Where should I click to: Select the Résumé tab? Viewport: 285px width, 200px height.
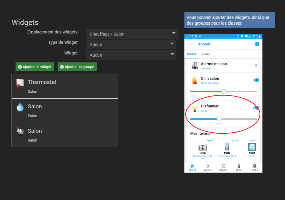coord(192,54)
